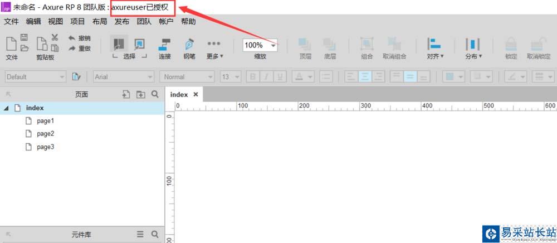Click the 取消锁定 unlock icon
557x243 pixels.
coord(539,45)
